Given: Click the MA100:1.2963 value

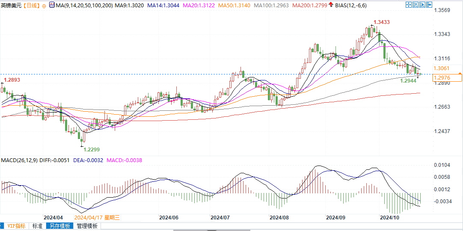Looking at the screenshot, I should [272, 5].
